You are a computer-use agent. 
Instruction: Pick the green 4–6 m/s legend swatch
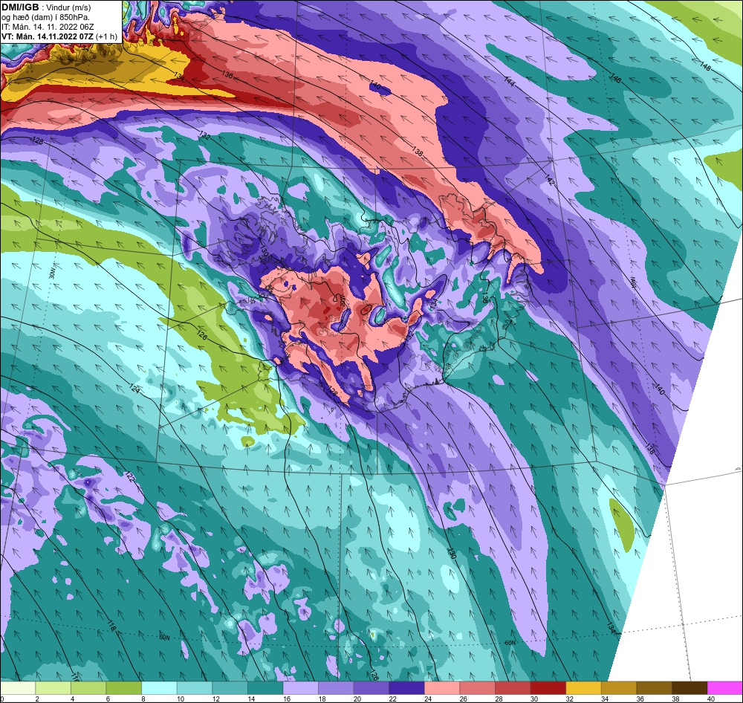[x=88, y=688]
